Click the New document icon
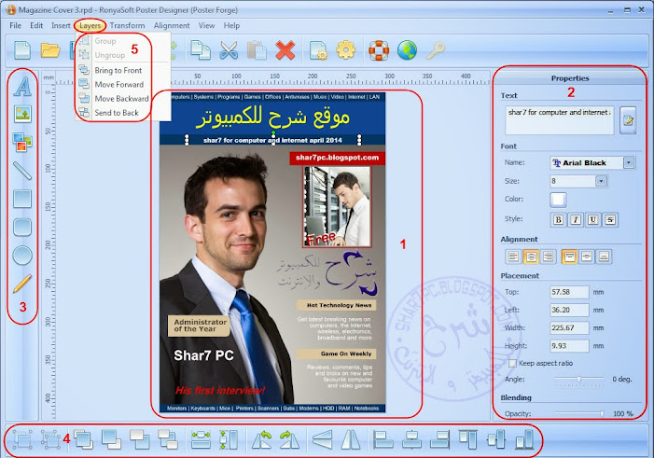Screen dimensions: 654x458 point(22,50)
